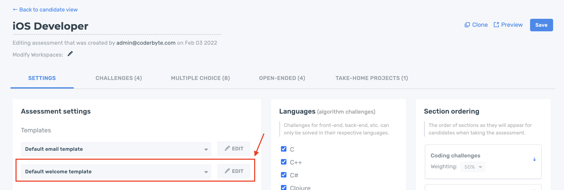Viewport: 564px width, 190px height.
Task: Click the Clone assessment icon
Action: coord(467,25)
